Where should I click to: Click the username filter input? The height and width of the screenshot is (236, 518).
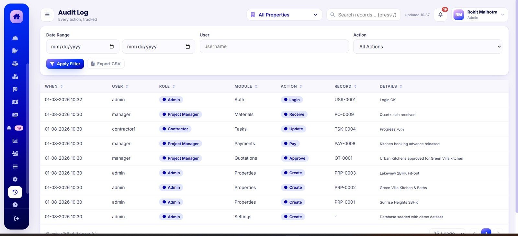tap(274, 47)
